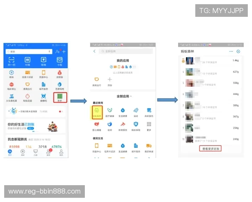Select the friend row showing 389g

tap(211, 106)
